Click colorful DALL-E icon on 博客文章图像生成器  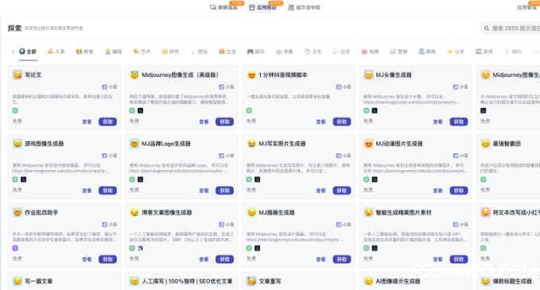coord(141,248)
